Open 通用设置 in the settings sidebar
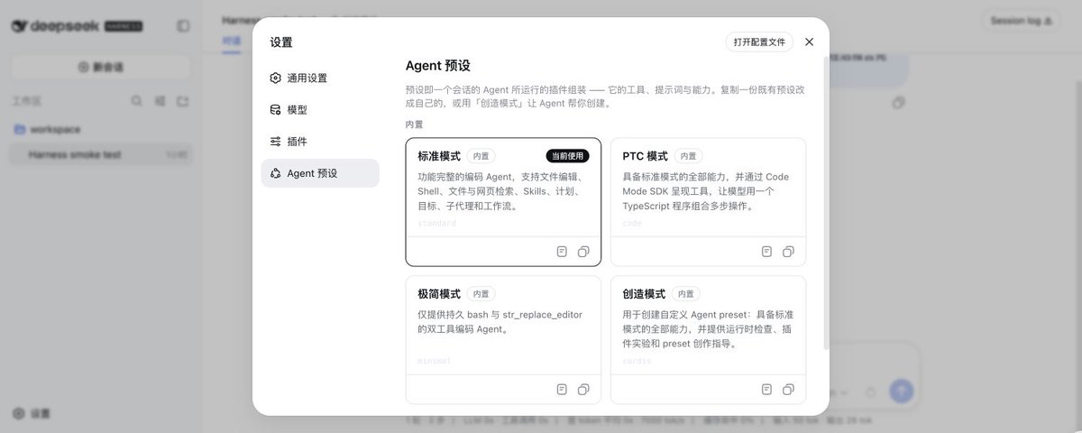Image resolution: width=1082 pixels, height=433 pixels. [320, 78]
